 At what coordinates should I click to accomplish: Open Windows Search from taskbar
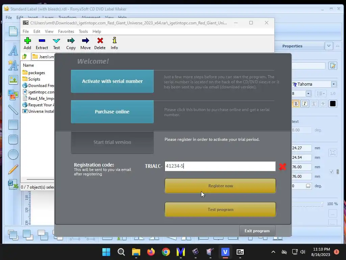(121, 252)
